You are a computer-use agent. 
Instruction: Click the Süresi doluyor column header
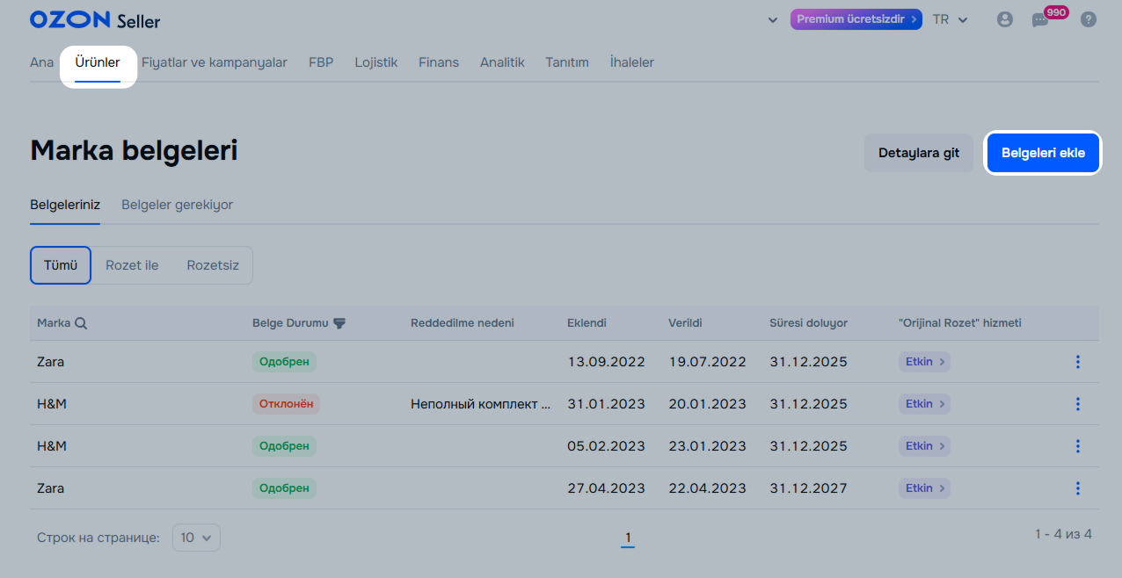[808, 323]
